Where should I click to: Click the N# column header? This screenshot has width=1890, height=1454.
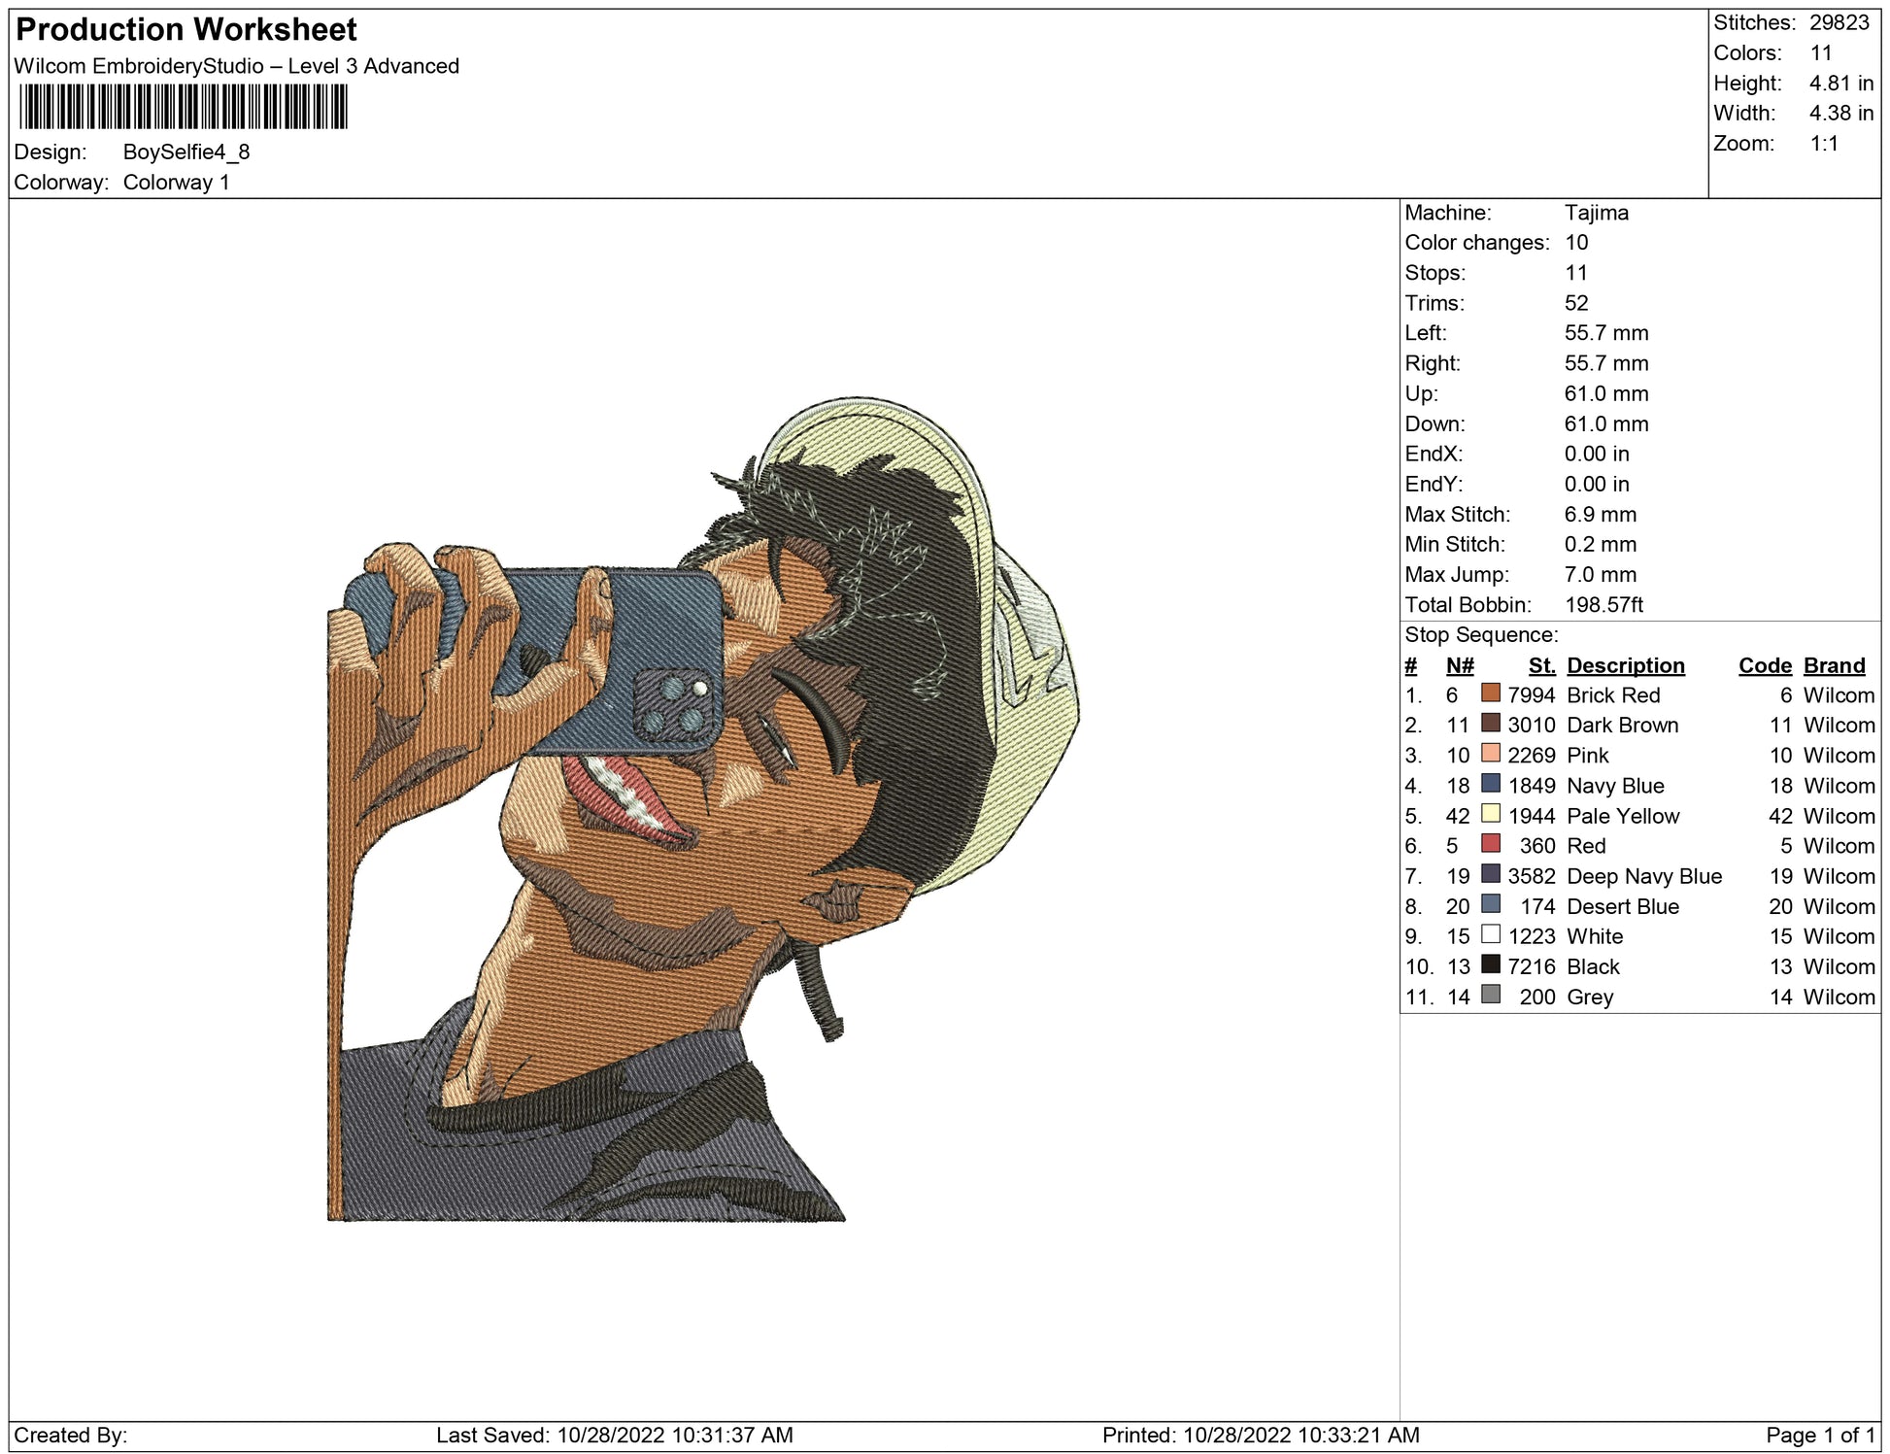[1459, 665]
